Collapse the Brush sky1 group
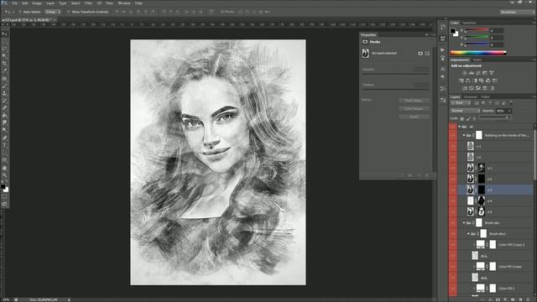Screen dimensions: 537x302 coord(468,234)
